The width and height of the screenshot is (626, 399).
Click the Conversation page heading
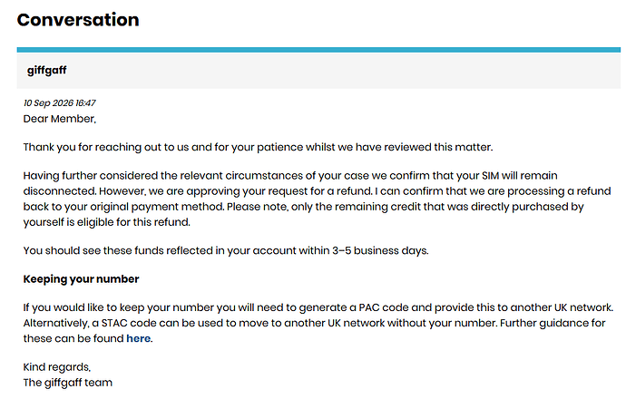[78, 20]
